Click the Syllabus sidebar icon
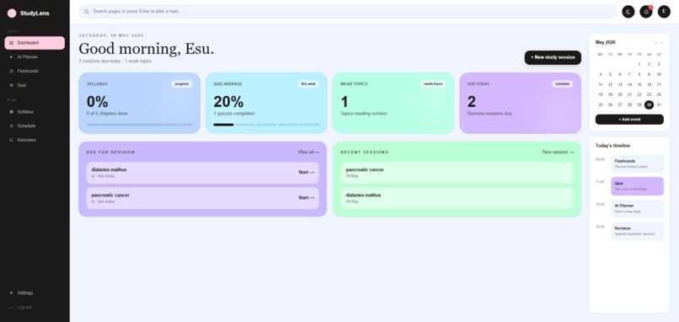This screenshot has height=322, width=679. 11,112
